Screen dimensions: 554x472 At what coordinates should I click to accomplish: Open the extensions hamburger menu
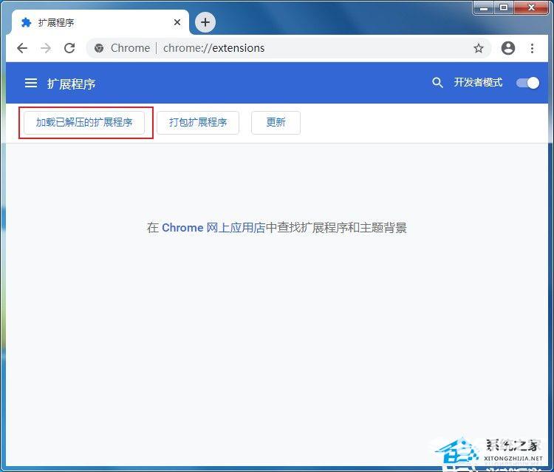[31, 83]
